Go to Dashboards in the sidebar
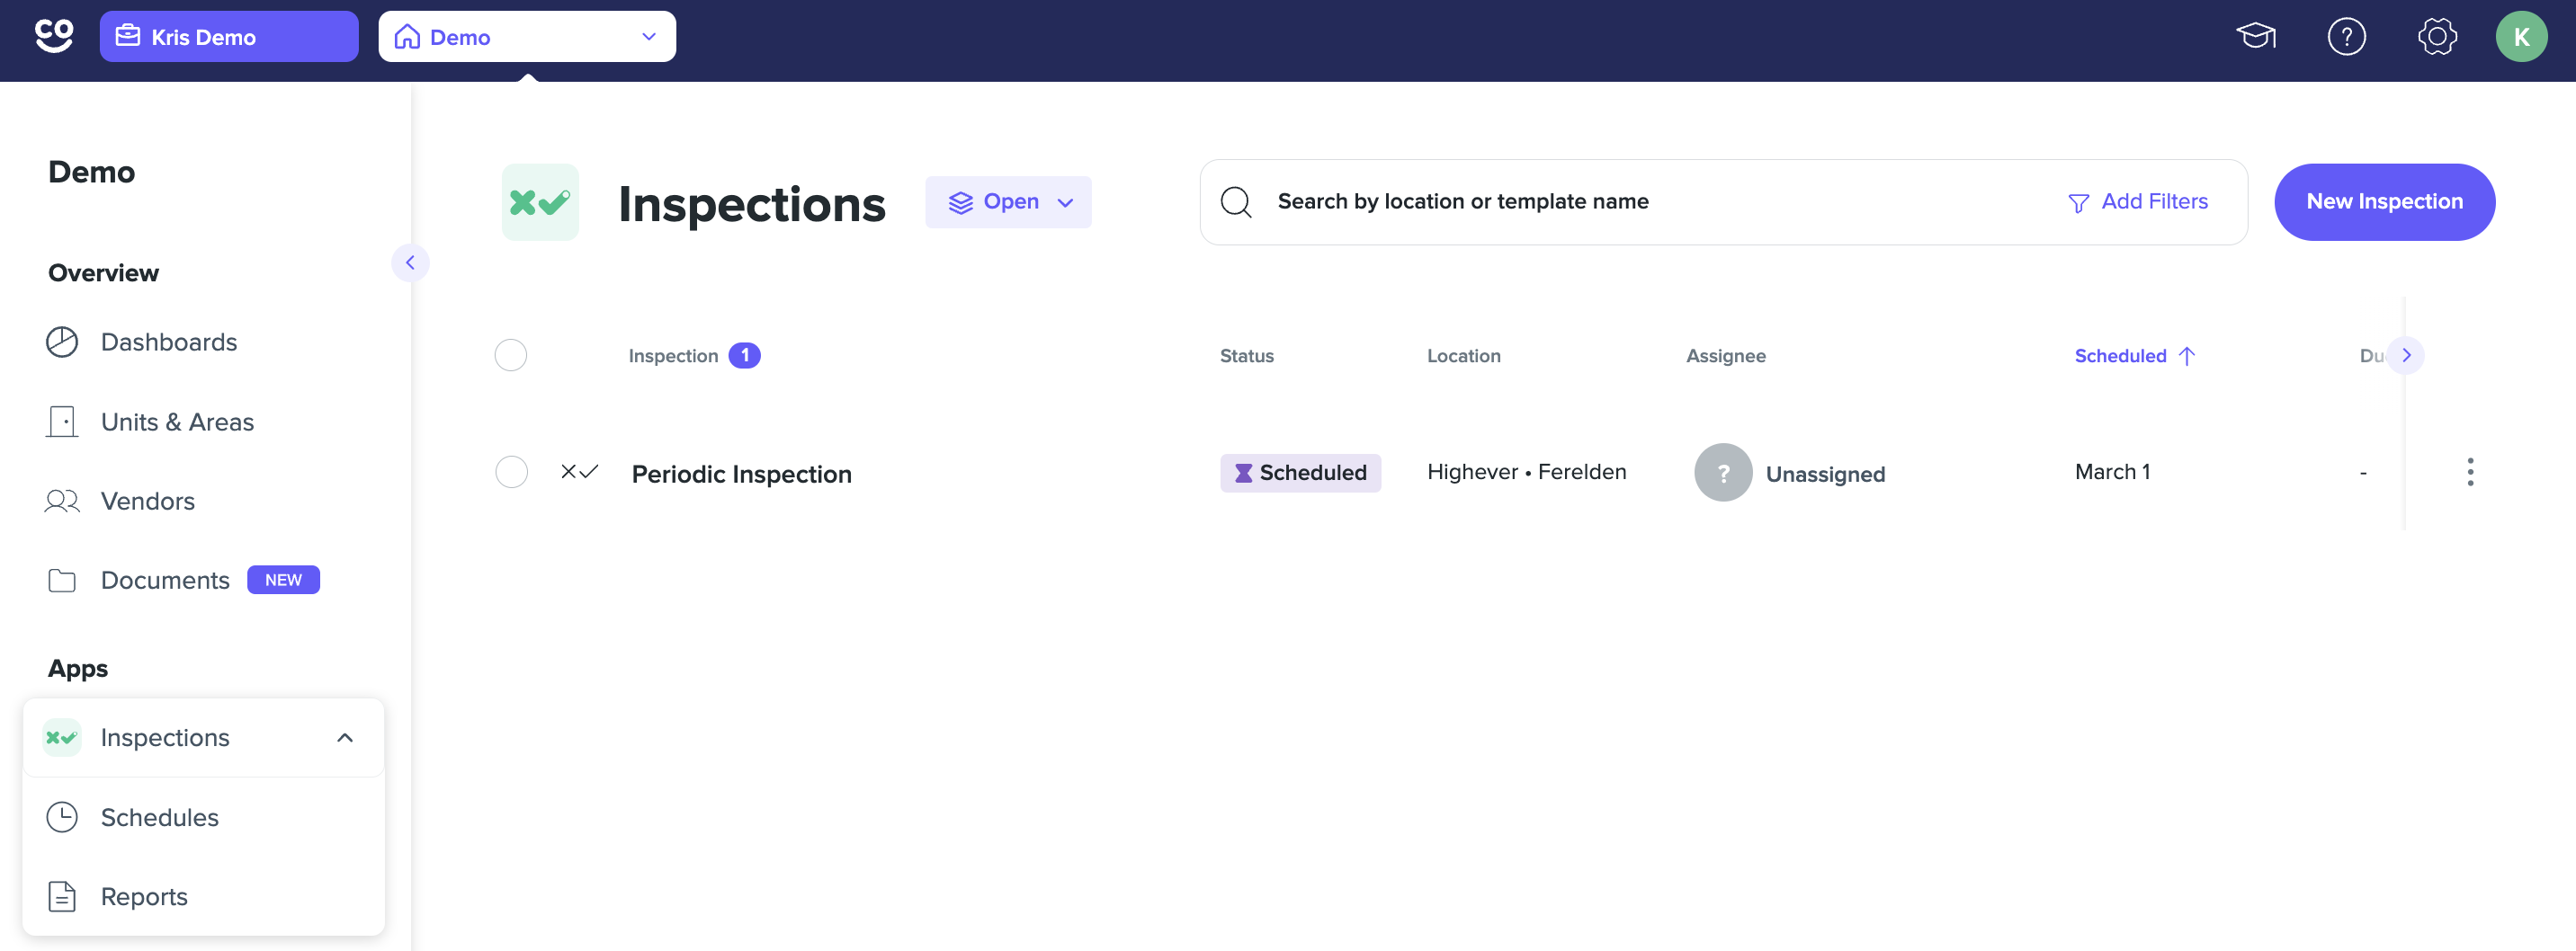Viewport: 2576px width, 951px height. pyautogui.click(x=169, y=342)
